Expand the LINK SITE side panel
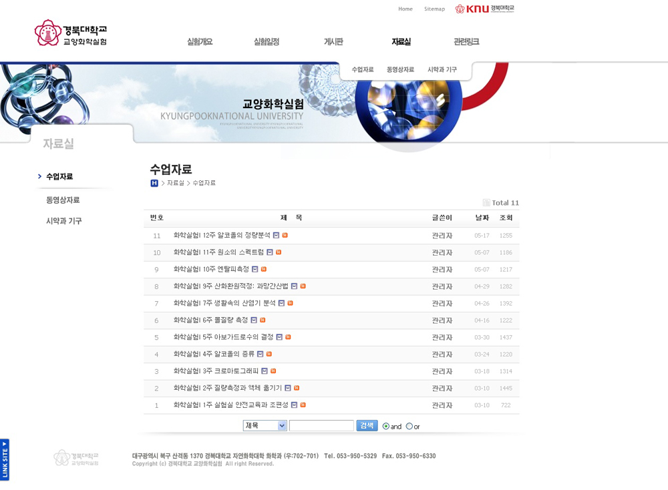Viewport: 668px width, 490px height. click(x=5, y=459)
